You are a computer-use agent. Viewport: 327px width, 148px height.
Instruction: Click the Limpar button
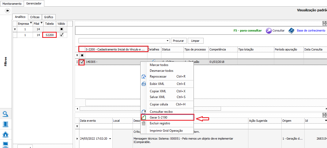click(195, 41)
